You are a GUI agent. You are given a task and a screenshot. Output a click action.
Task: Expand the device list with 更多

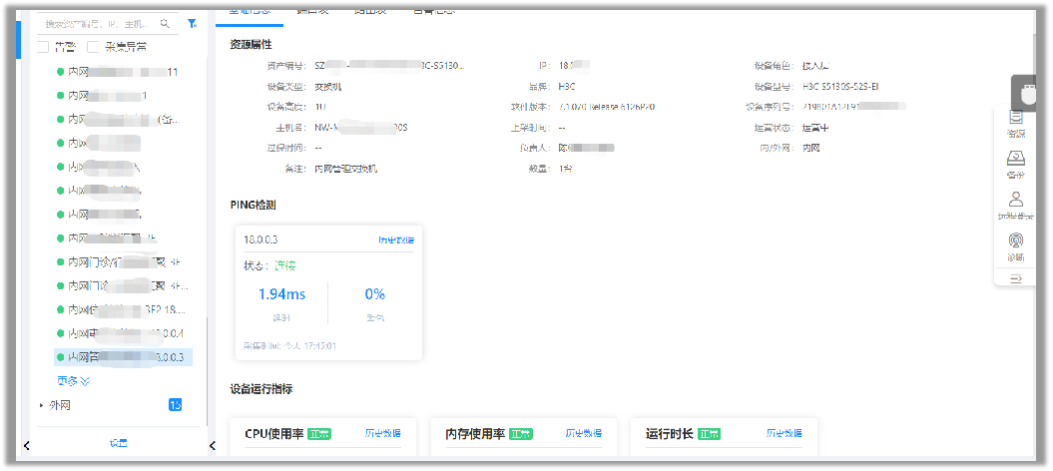(x=73, y=380)
